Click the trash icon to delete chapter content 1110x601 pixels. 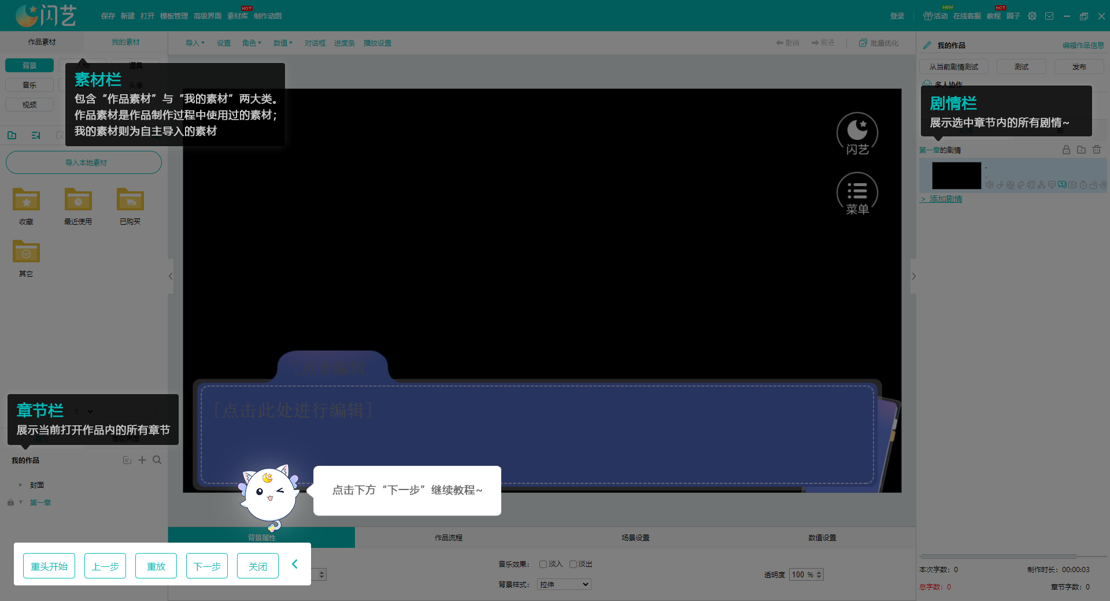pos(1097,150)
